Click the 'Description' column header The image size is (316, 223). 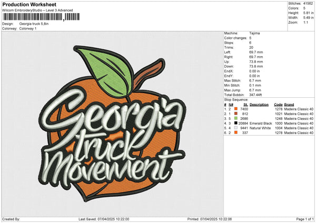coord(259,105)
